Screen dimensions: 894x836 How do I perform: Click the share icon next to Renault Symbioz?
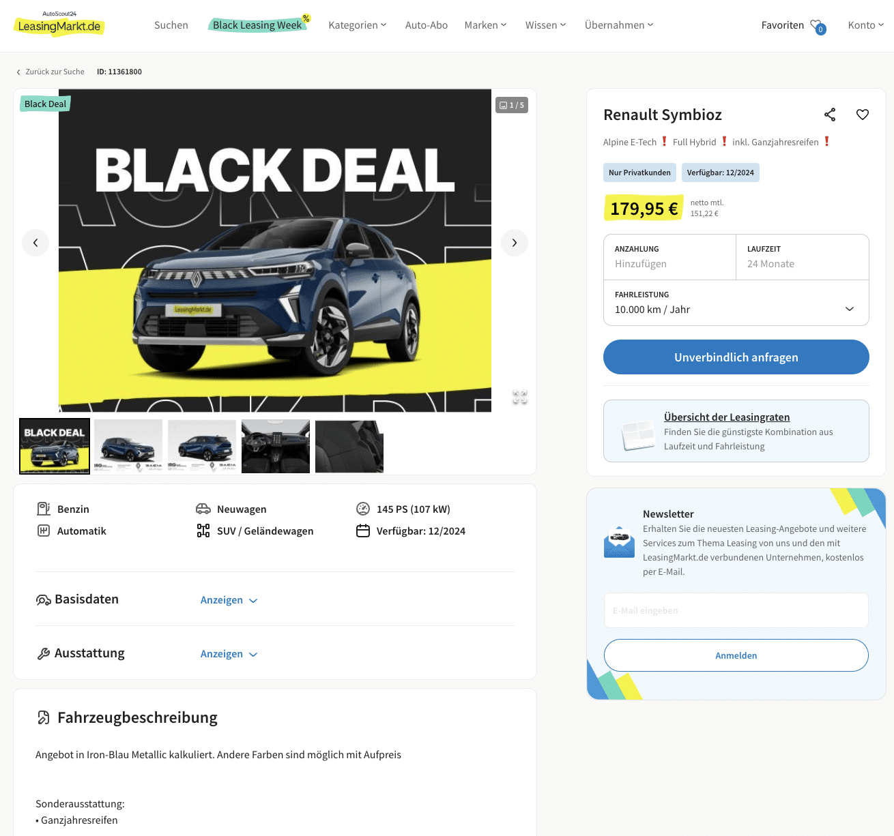[830, 115]
